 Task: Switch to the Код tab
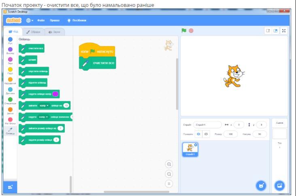(x=13, y=32)
